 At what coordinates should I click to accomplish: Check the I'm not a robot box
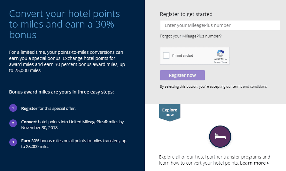[166, 55]
